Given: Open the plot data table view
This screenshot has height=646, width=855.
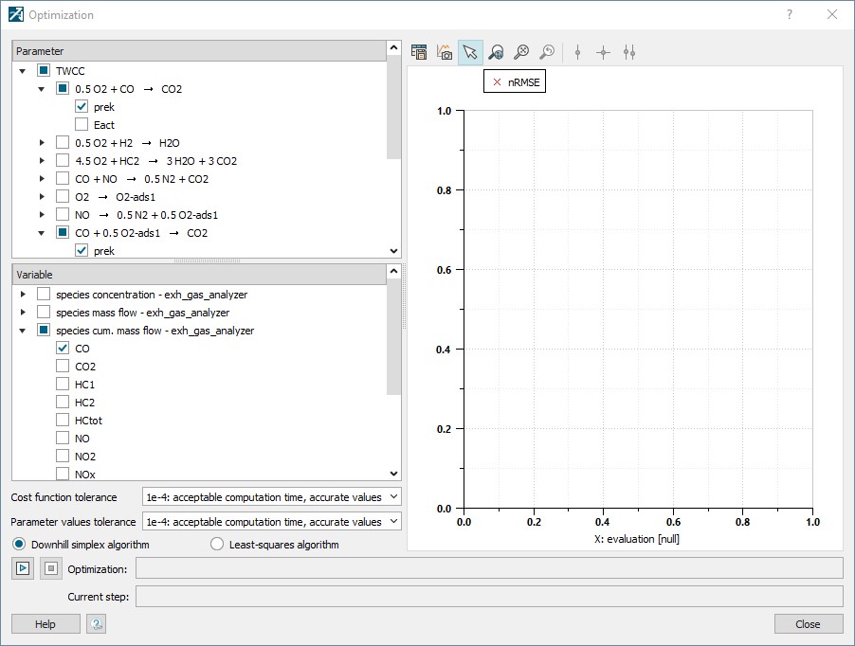Looking at the screenshot, I should tap(418, 52).
